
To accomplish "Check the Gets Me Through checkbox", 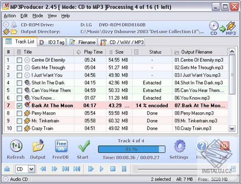I will point(19,68).
